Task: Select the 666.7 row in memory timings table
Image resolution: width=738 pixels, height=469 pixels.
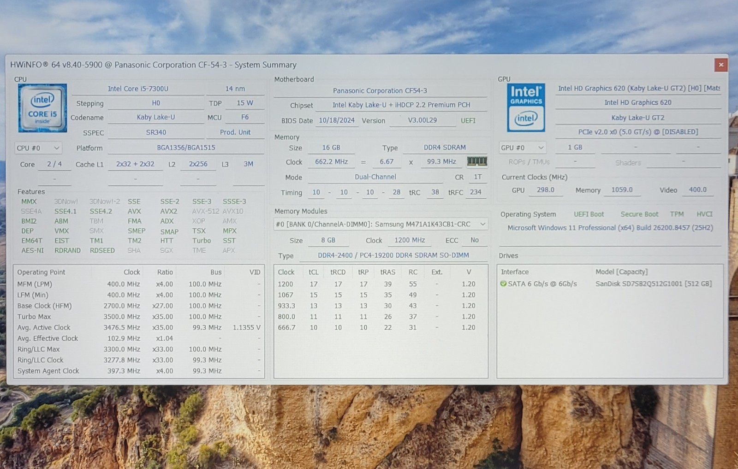Action: (x=381, y=327)
